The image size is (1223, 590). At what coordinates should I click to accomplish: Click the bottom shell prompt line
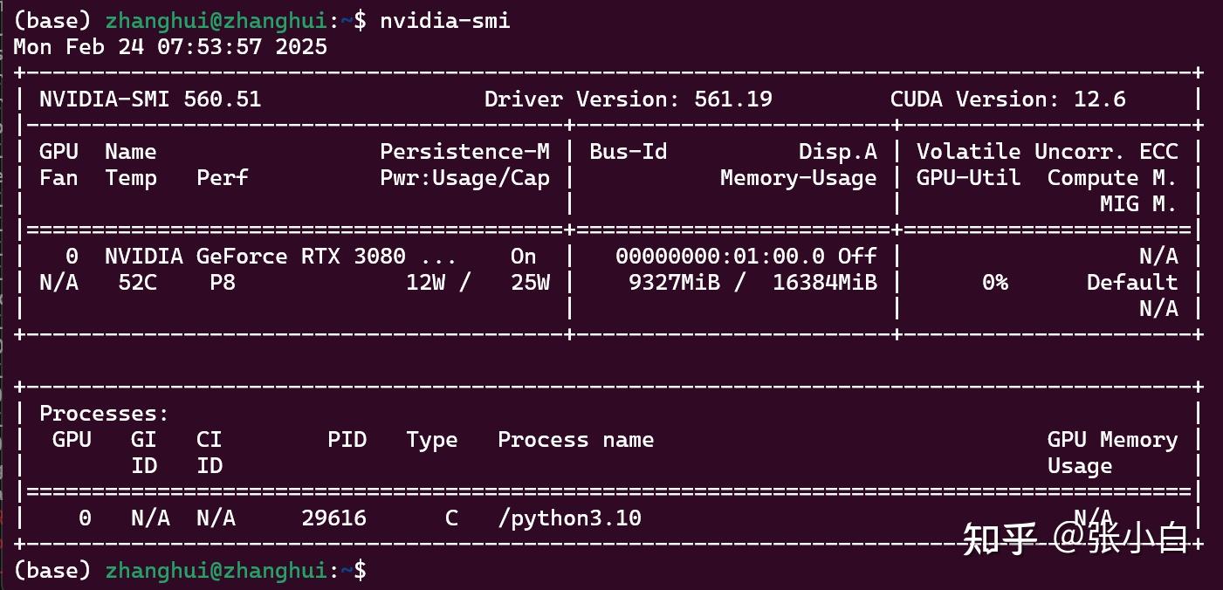point(190,571)
